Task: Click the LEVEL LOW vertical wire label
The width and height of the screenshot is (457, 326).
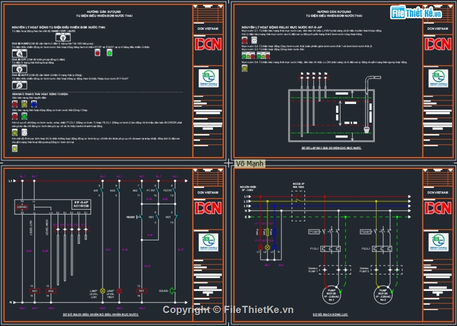Action: click(31, 227)
